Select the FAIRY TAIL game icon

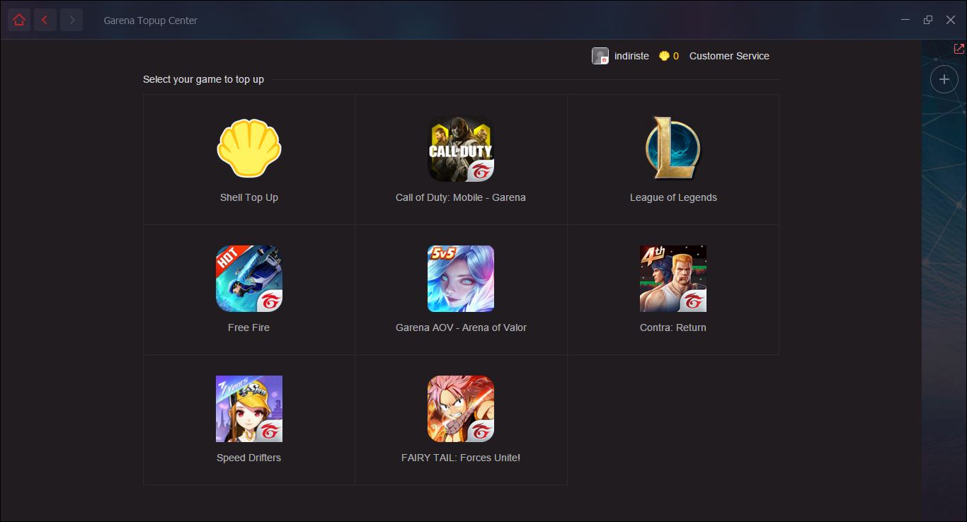[461, 409]
